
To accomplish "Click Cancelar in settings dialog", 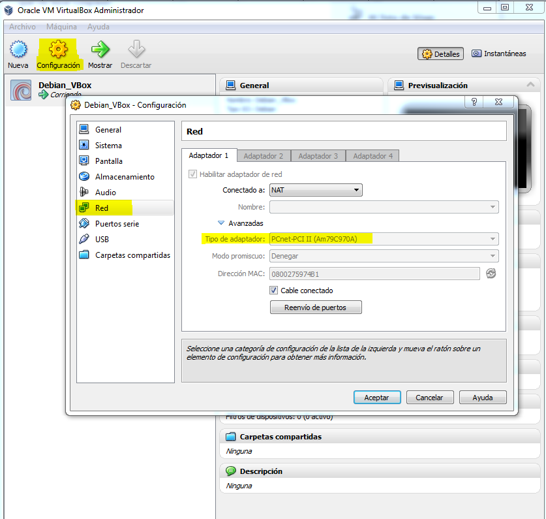I will [x=430, y=398].
